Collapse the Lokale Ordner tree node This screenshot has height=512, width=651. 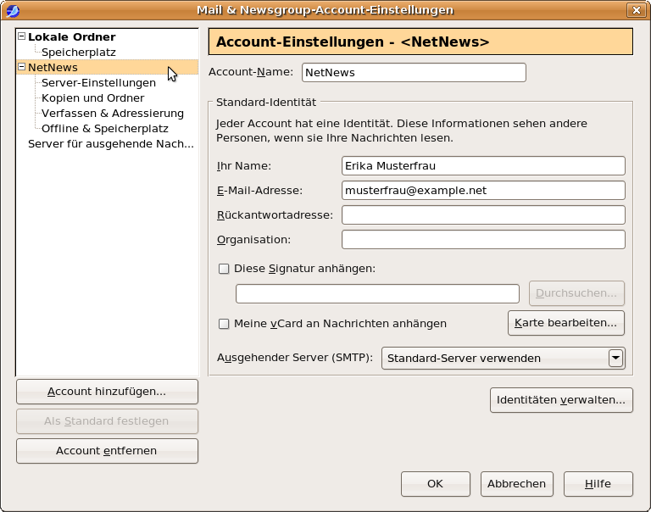(x=21, y=37)
